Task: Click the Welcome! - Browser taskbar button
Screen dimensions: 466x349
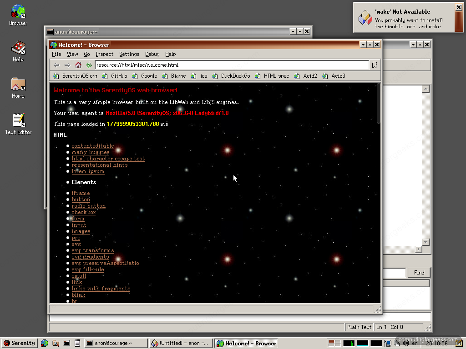Action: [x=246, y=343]
